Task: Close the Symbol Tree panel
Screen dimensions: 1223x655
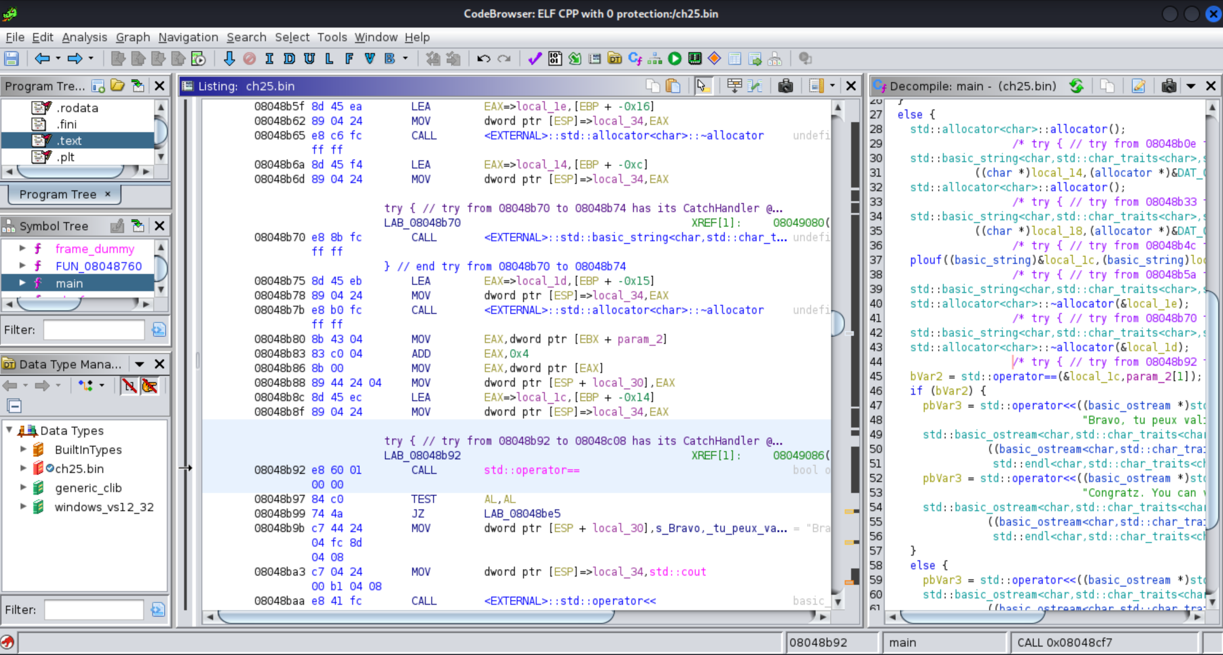Action: [159, 225]
